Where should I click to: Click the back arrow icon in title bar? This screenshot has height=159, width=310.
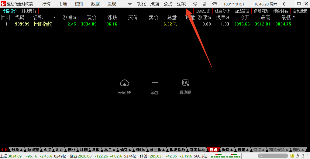click(284, 4)
